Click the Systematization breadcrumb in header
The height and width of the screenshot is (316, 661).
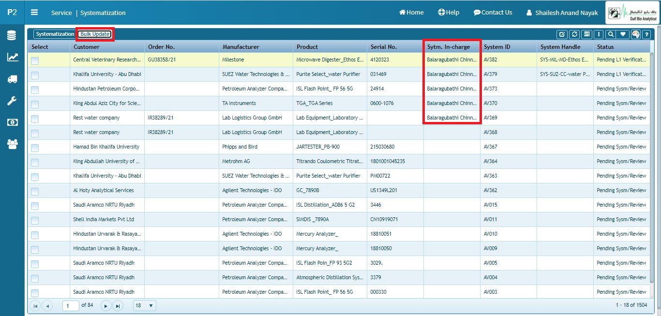(x=103, y=13)
